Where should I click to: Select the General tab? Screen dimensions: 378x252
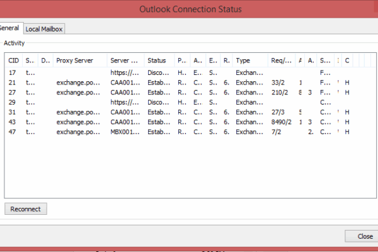[x=9, y=28]
